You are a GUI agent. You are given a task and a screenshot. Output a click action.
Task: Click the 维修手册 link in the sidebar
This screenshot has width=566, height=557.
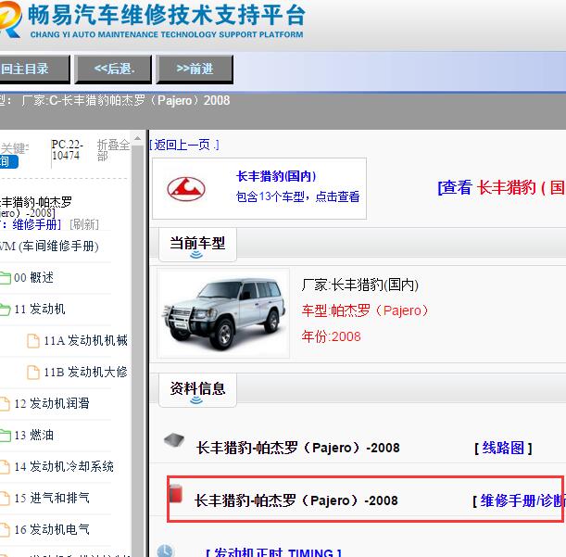point(36,224)
